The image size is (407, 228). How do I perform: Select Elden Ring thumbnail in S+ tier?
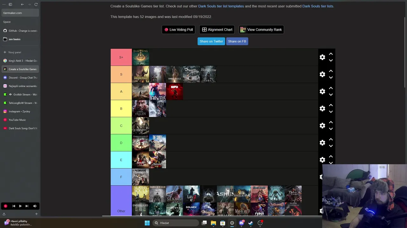[x=141, y=57]
